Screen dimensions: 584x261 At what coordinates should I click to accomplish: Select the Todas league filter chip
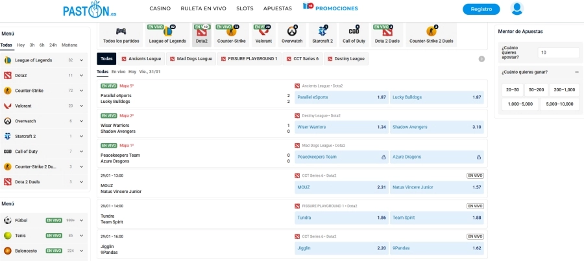point(106,59)
